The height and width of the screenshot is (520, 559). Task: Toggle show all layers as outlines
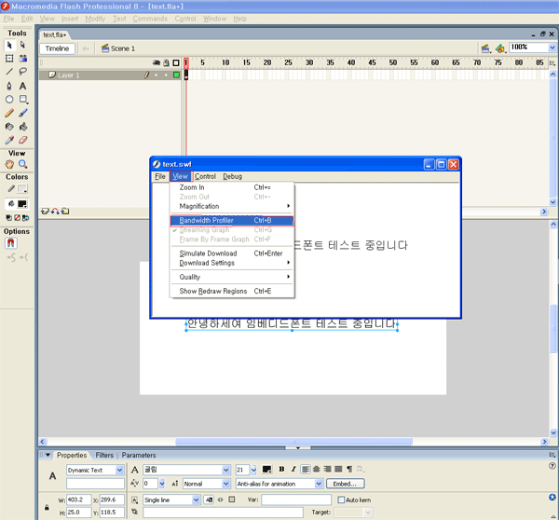pos(176,62)
